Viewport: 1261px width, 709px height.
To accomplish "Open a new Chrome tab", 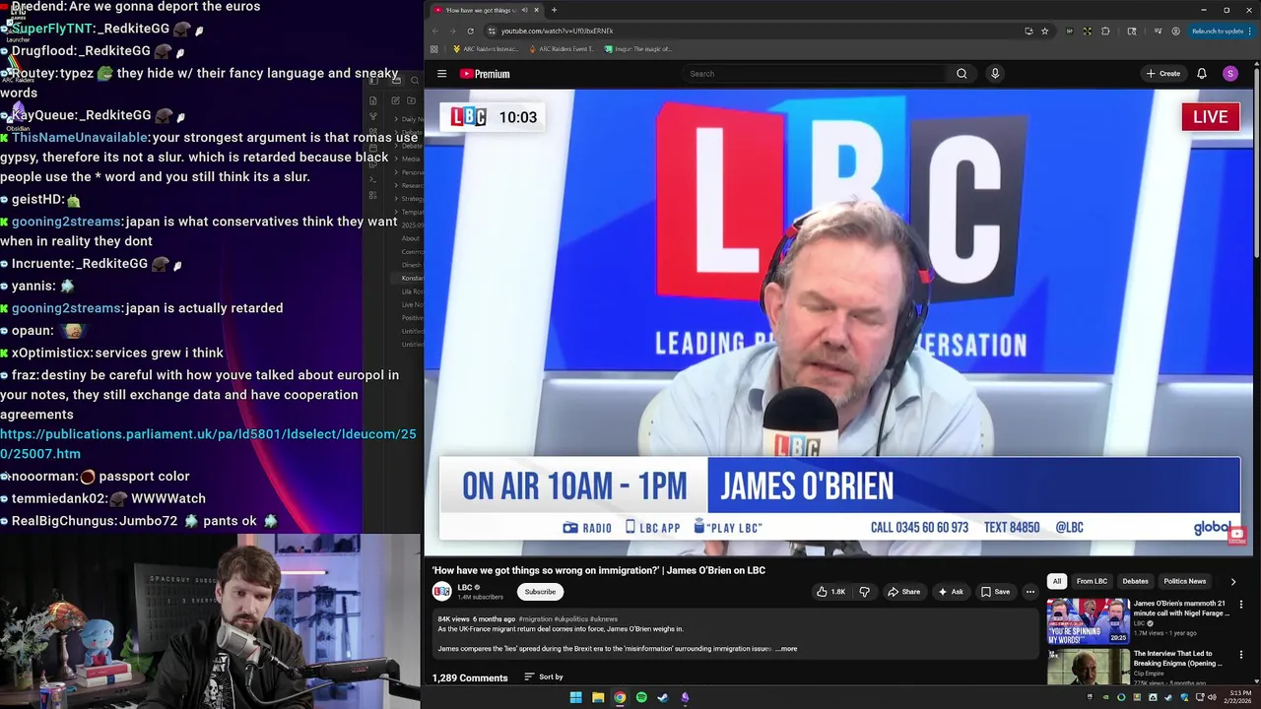I will [554, 10].
